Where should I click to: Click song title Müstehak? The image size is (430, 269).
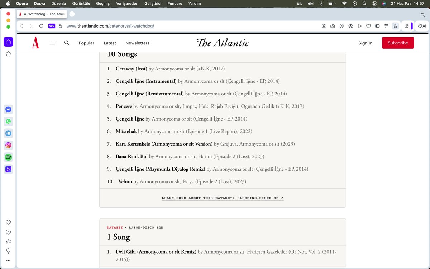(126, 131)
